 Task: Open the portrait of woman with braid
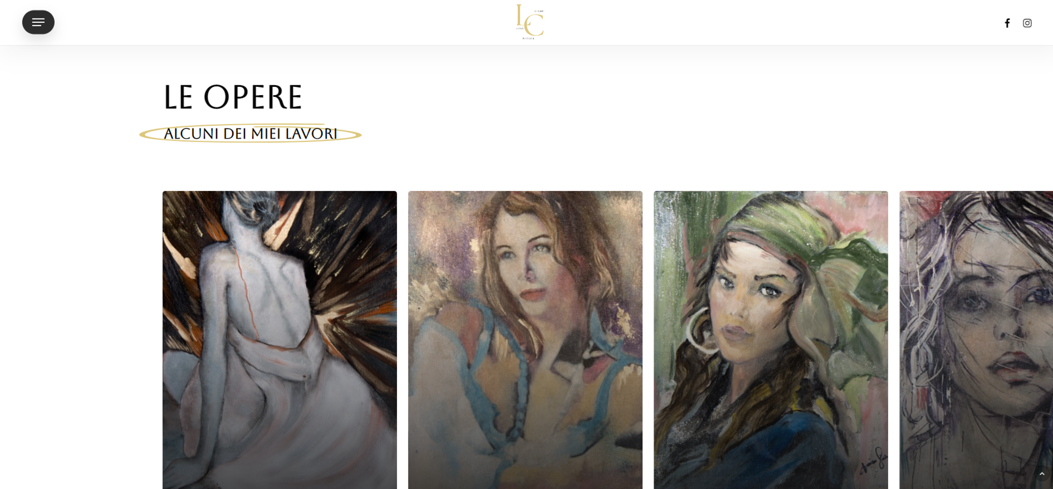click(x=525, y=340)
